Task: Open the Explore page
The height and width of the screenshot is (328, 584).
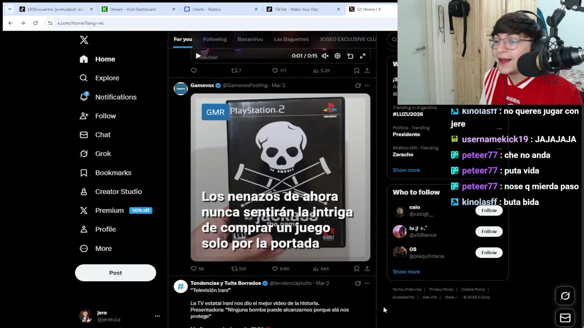Action: 99,78
